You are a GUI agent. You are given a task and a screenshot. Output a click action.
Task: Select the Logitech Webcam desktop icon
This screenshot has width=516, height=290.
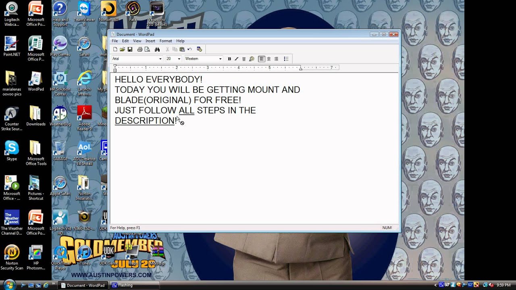click(x=12, y=14)
